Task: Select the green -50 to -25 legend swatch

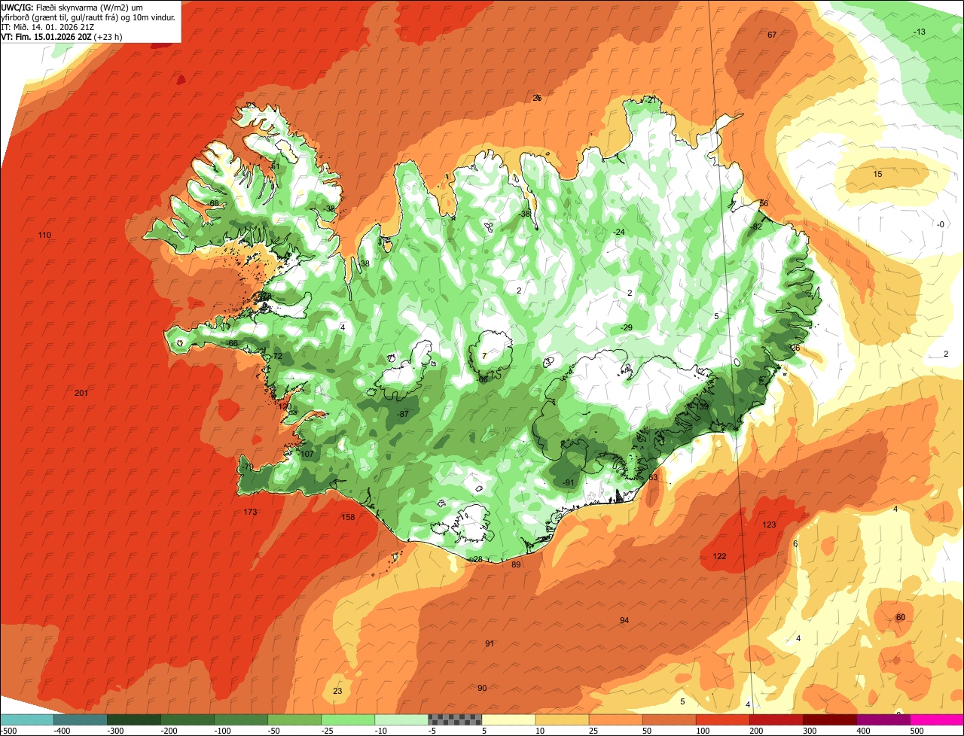Action: tap(294, 719)
